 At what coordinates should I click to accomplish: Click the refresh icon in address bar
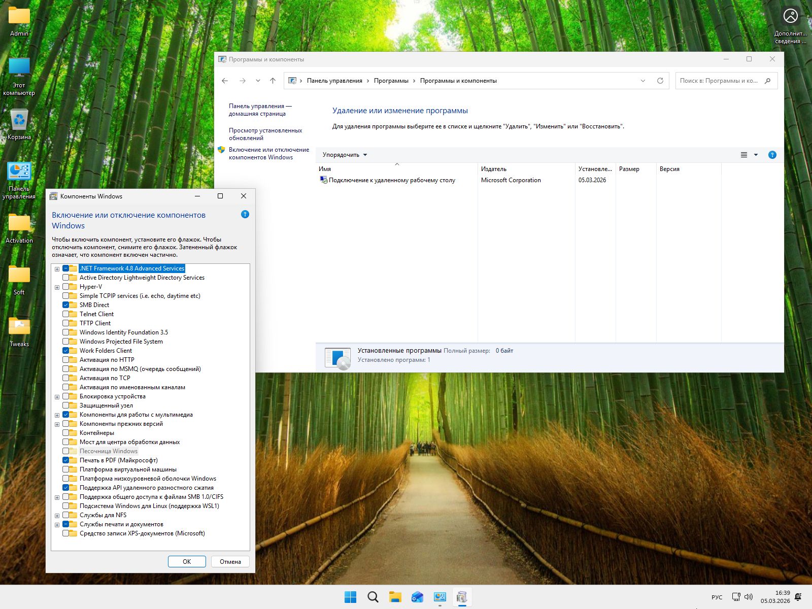pos(660,81)
